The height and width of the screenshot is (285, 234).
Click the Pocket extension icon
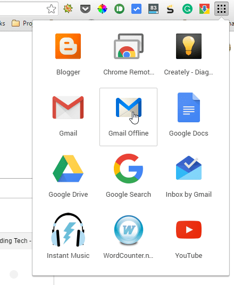click(x=85, y=9)
